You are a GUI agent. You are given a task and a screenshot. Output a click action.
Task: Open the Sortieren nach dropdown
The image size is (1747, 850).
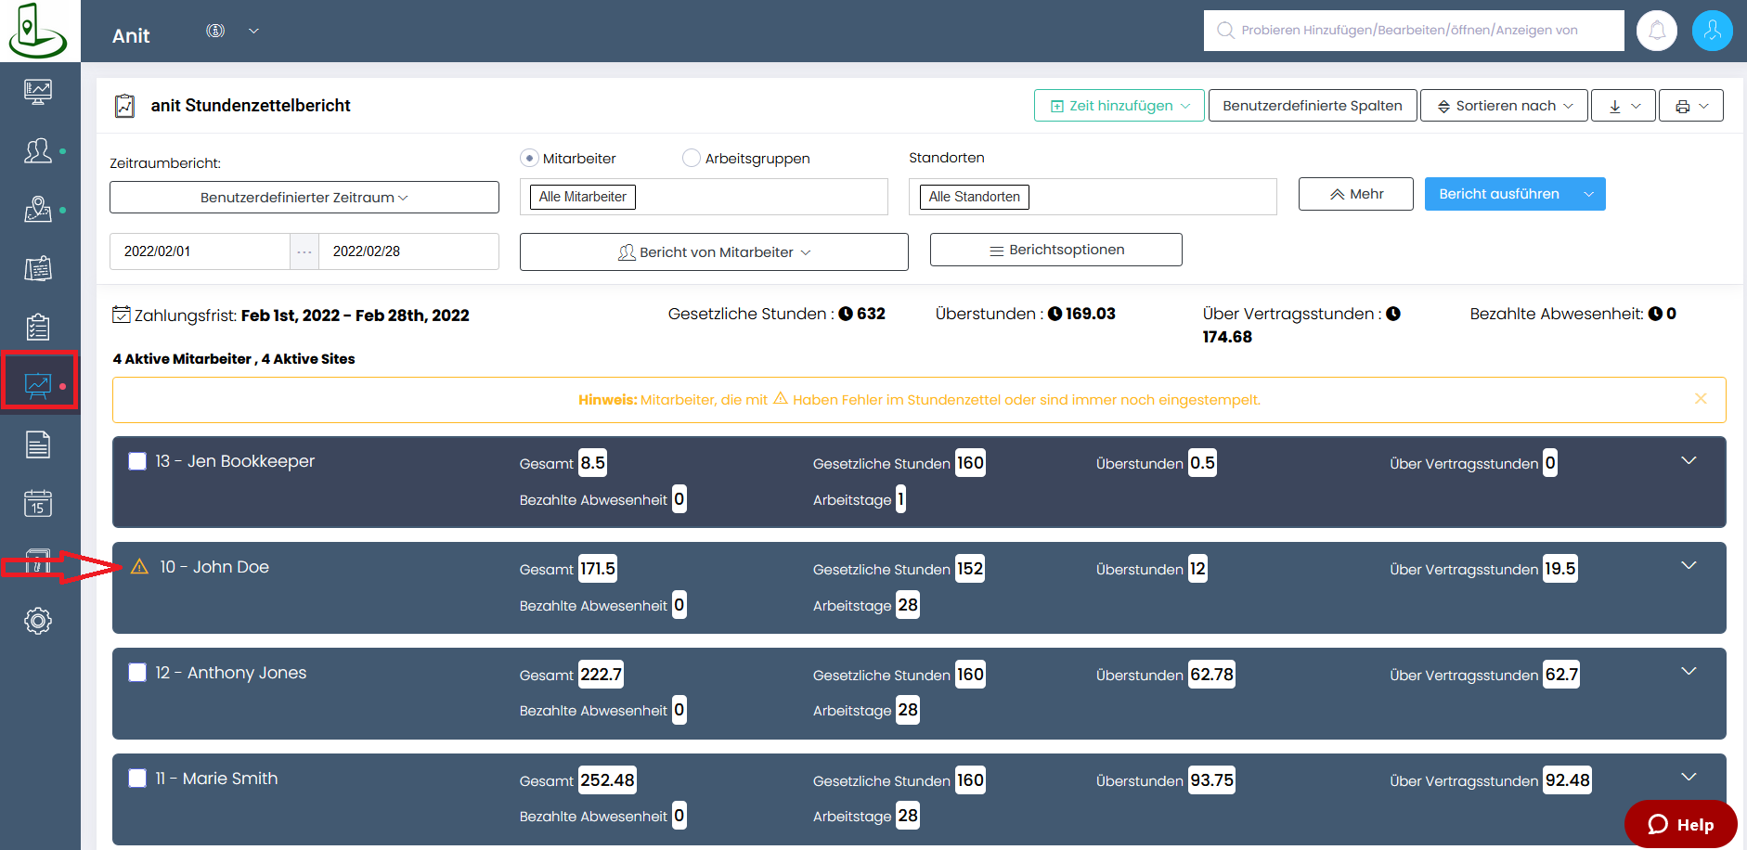[x=1504, y=106]
